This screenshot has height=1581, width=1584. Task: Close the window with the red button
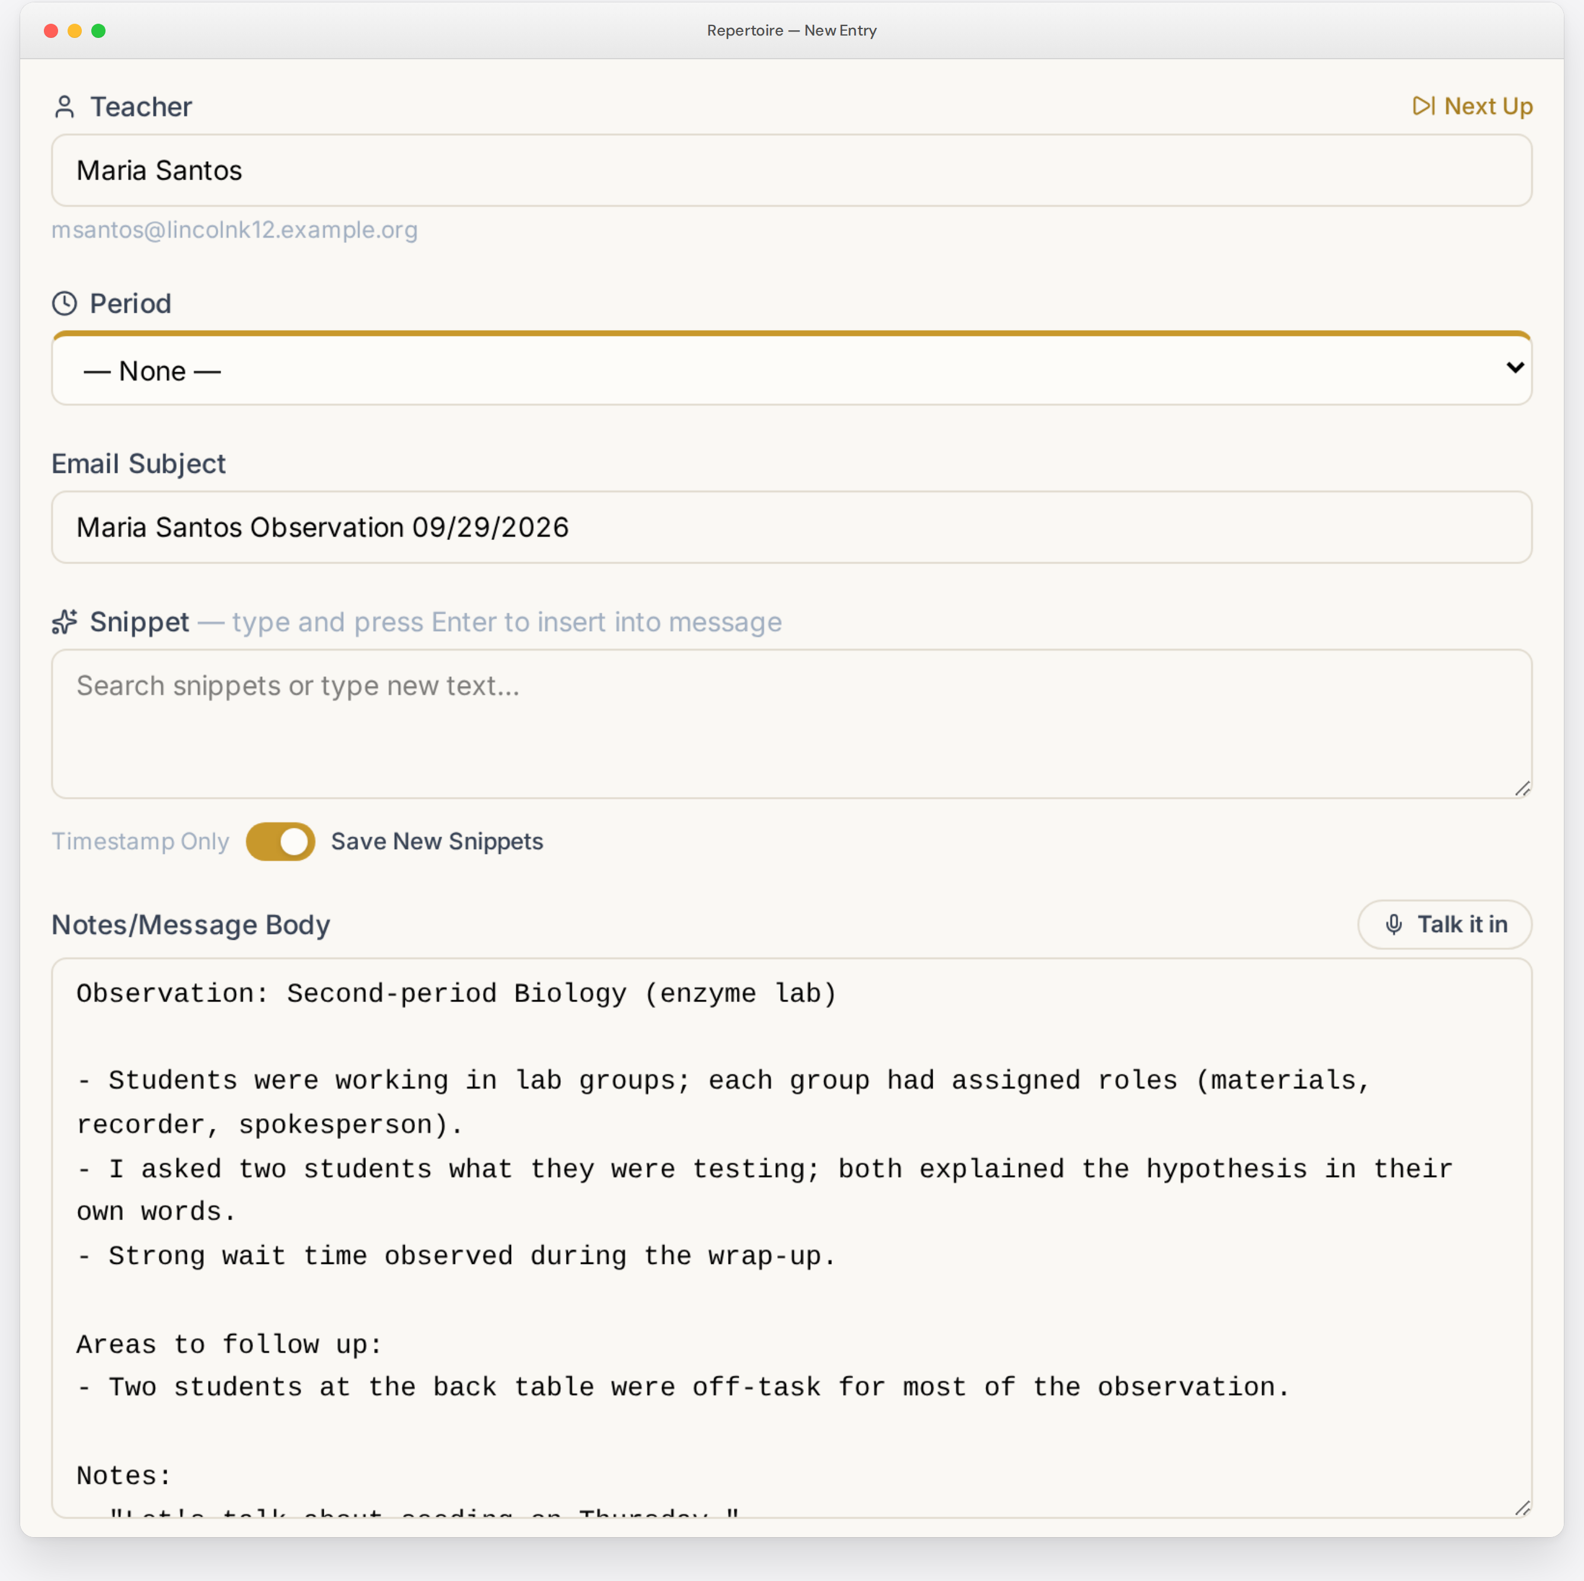click(x=51, y=30)
